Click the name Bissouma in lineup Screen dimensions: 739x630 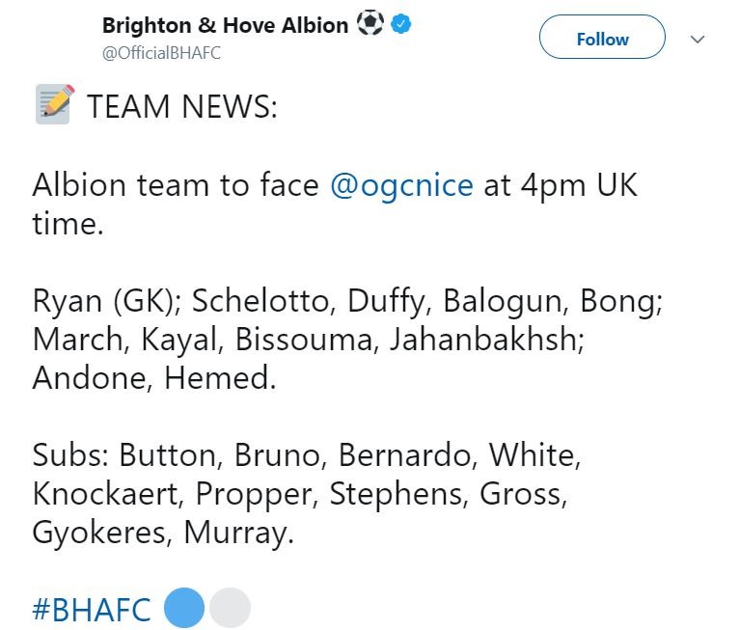point(304,340)
